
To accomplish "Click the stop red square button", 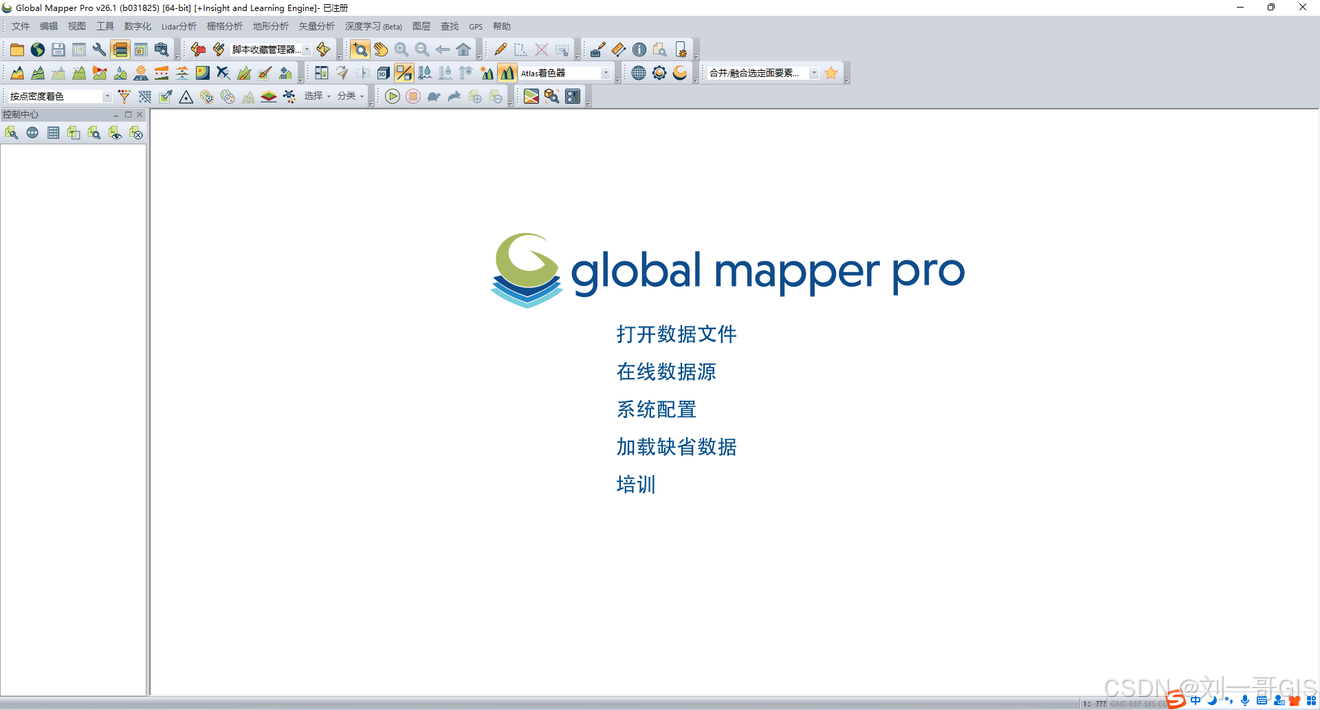I will coord(413,96).
